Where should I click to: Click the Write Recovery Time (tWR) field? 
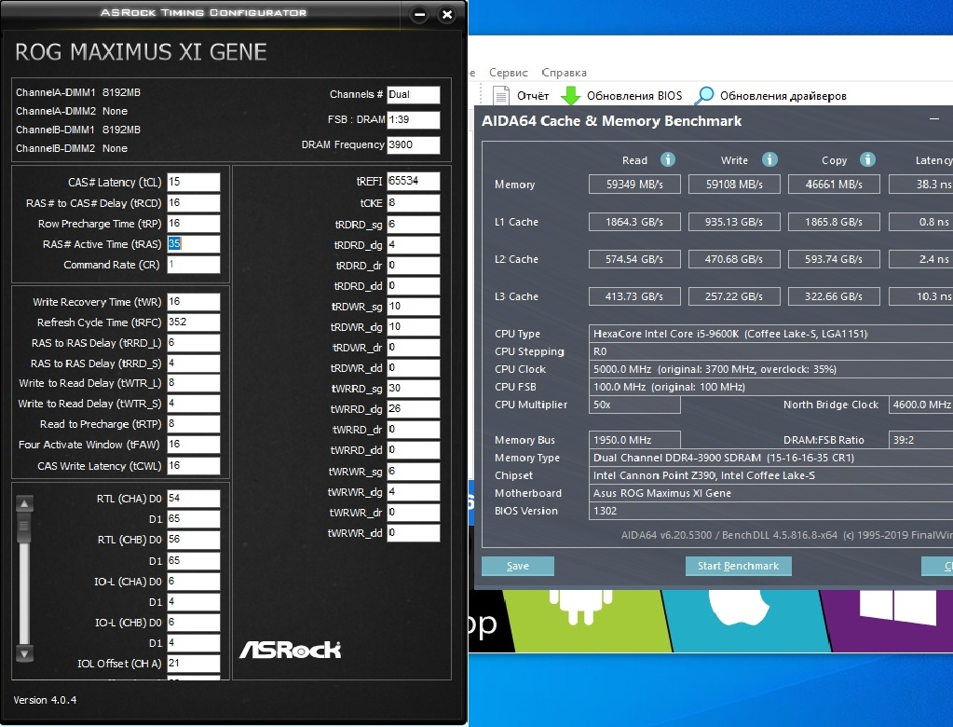193,301
